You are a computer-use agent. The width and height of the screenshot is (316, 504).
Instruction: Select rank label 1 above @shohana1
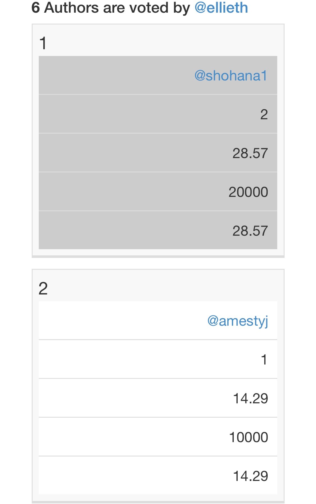pos(43,43)
